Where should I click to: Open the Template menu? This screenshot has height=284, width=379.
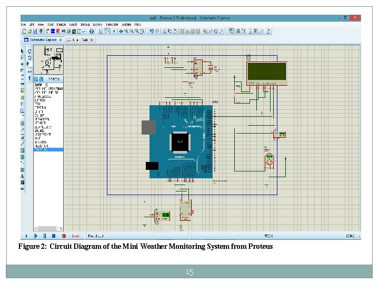pos(112,24)
